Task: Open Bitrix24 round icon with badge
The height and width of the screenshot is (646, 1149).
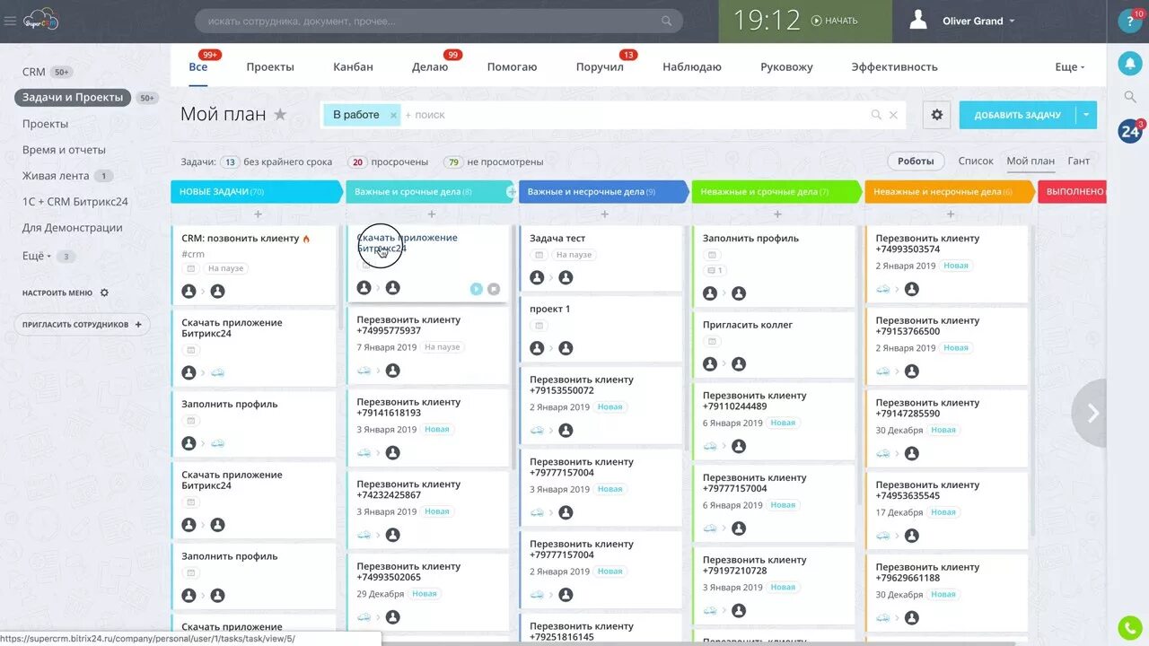Action: [x=1130, y=132]
